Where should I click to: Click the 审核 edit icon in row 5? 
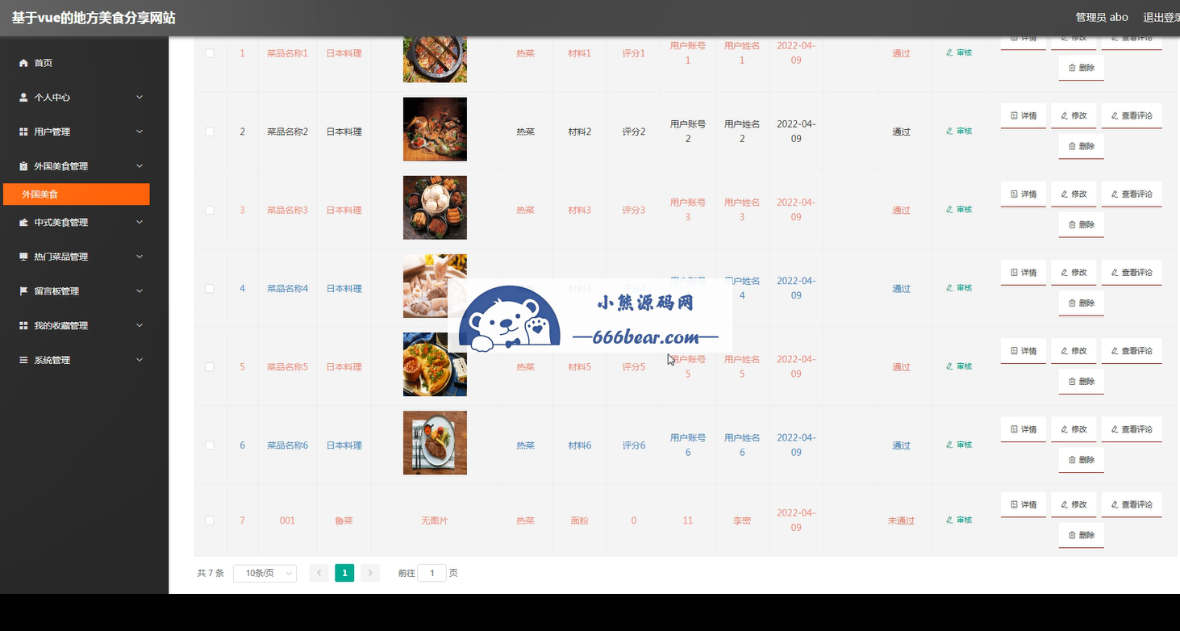pyautogui.click(x=949, y=366)
